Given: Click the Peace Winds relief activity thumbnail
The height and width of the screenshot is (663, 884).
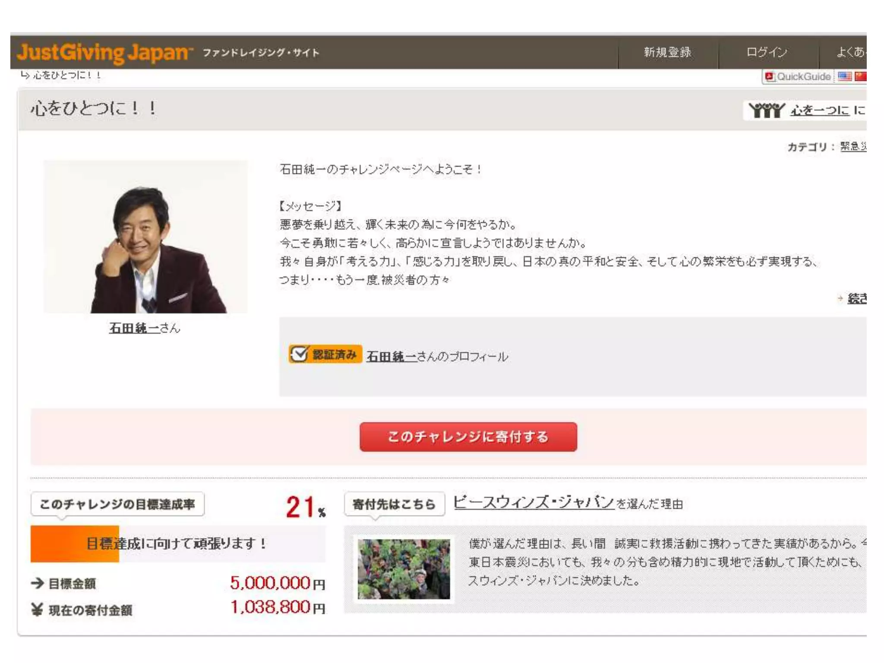Looking at the screenshot, I should (x=404, y=569).
